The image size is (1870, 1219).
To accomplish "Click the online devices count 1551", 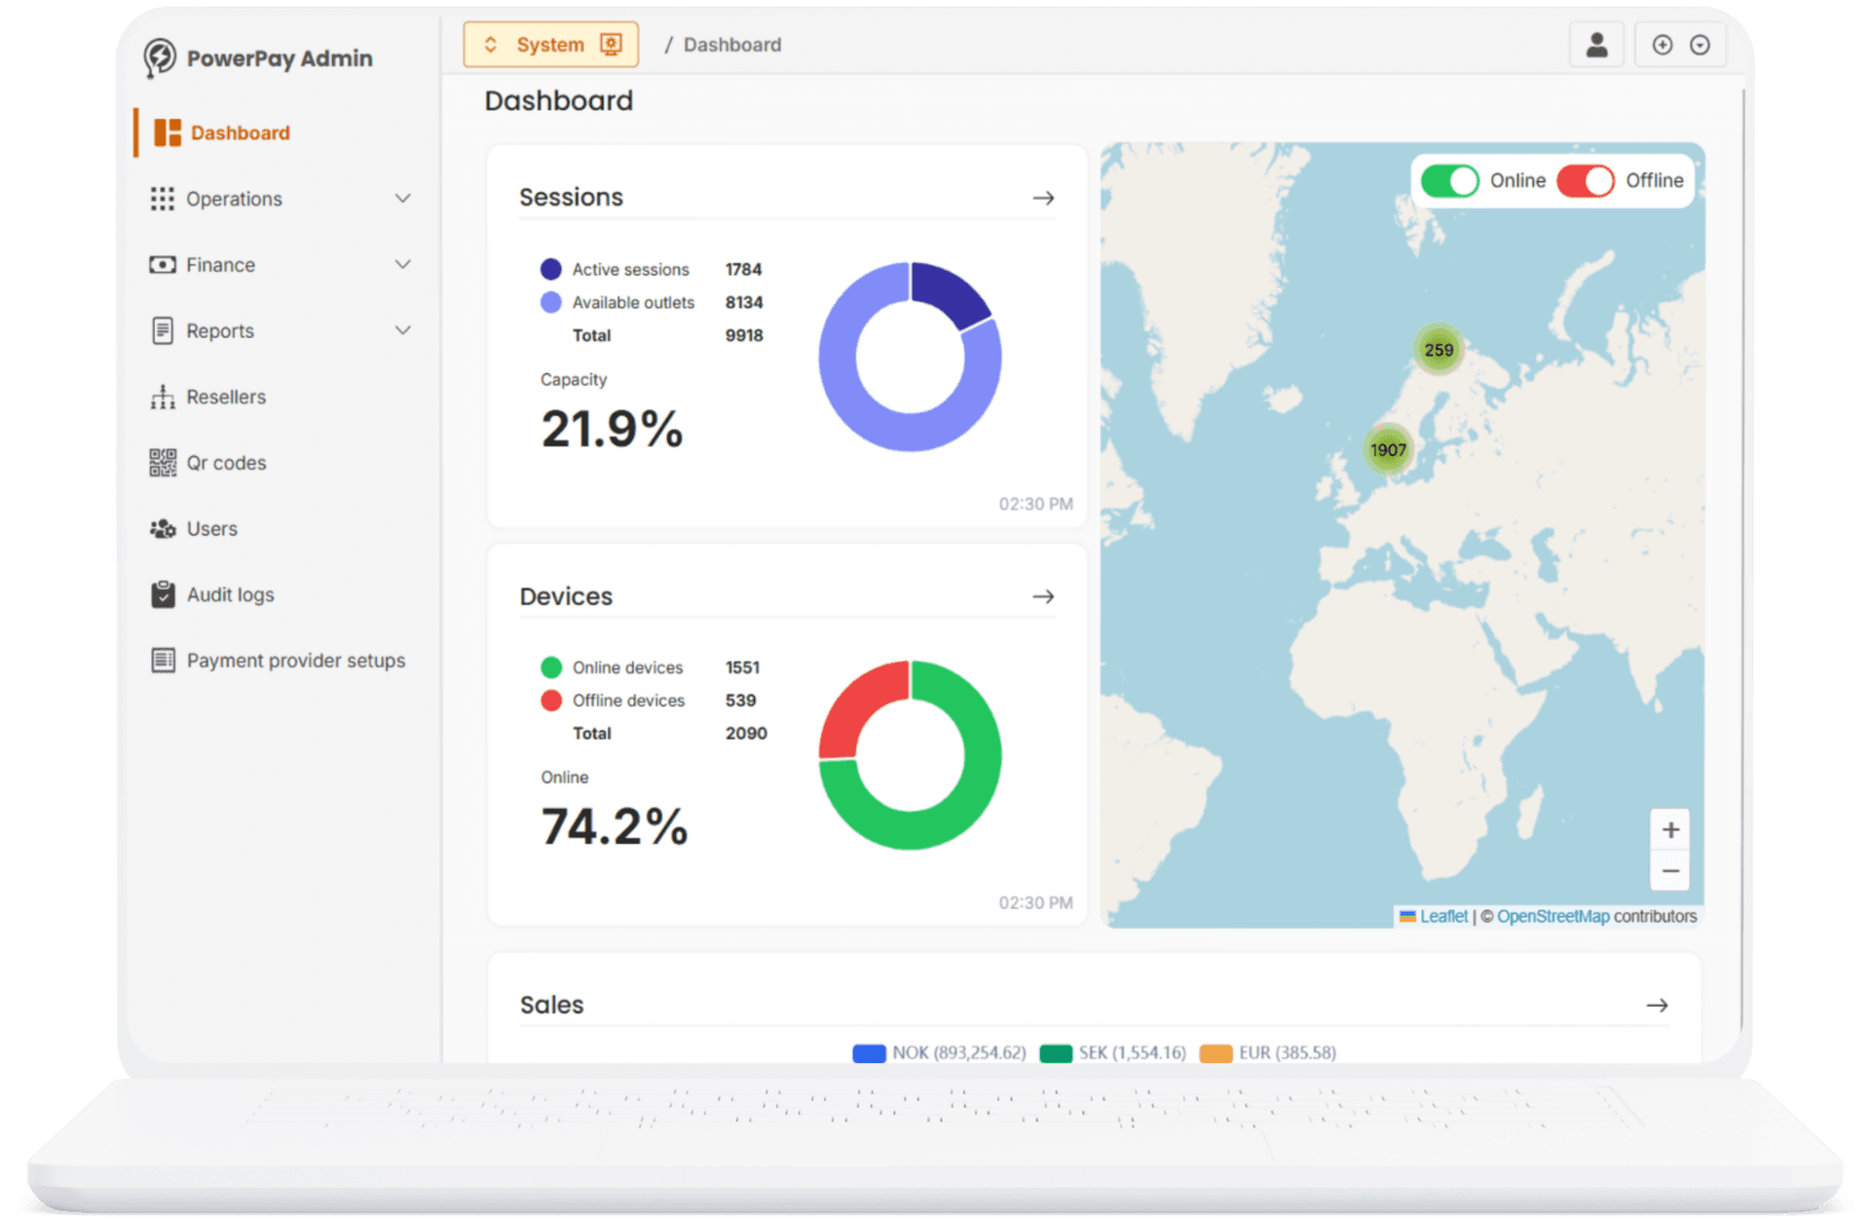I will 742,667.
